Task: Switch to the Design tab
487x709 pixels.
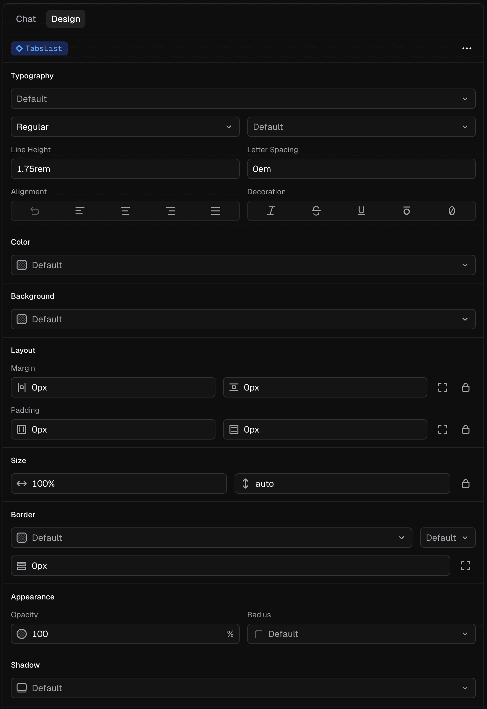Action: click(66, 19)
